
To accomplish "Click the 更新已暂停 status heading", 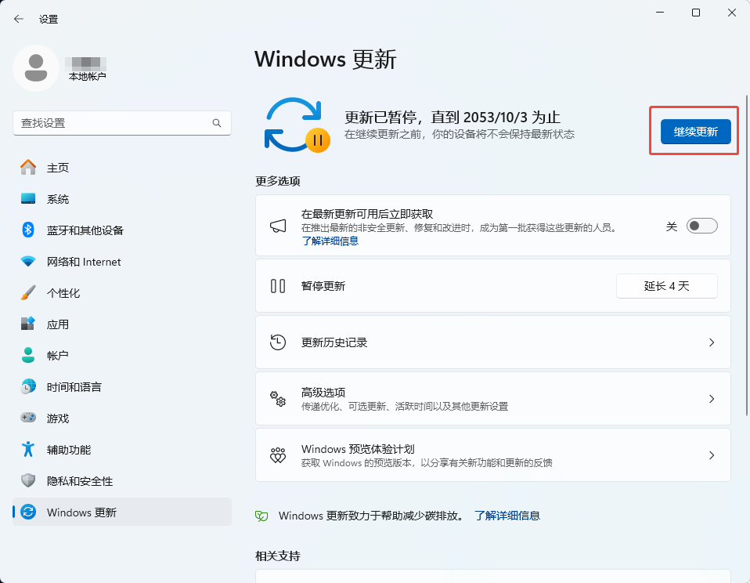I will [452, 118].
